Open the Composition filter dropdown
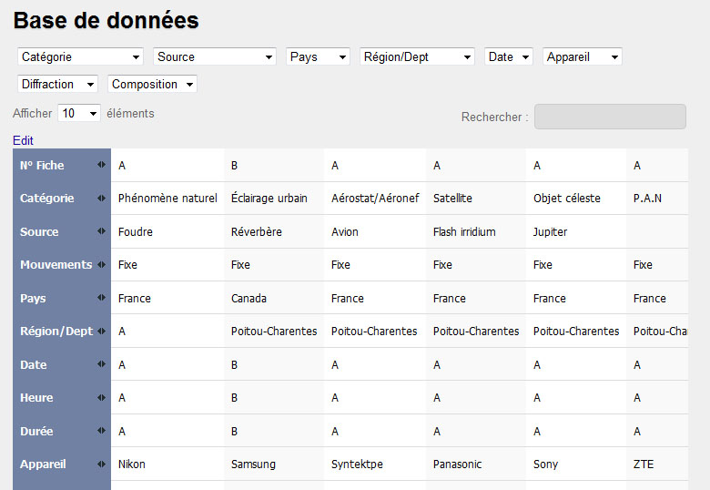 pos(152,84)
